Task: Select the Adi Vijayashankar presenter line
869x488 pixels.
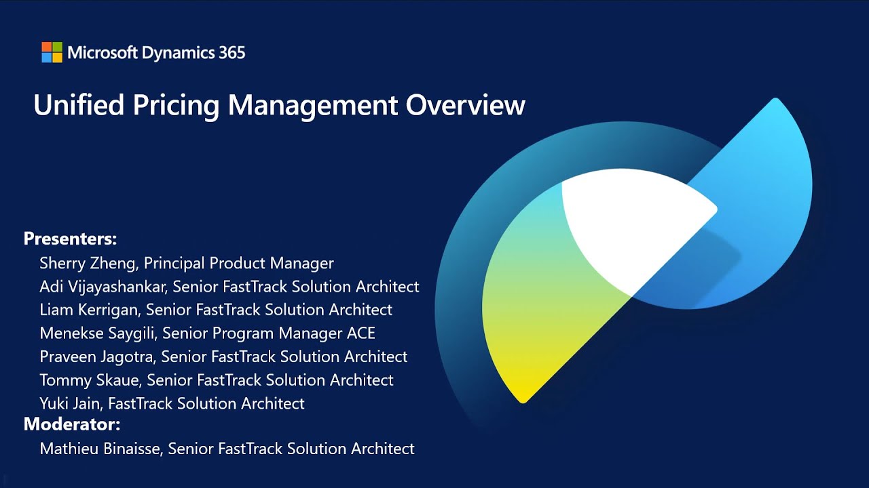Action: point(229,287)
